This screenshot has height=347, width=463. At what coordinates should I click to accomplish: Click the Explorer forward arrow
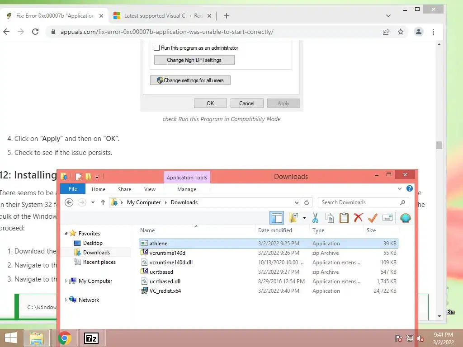point(82,202)
